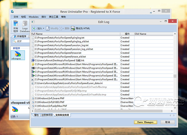Image resolution: width=187 pixels, height=135 pixels.
Task: Click the 新程序 group label
Action: coord(16,48)
